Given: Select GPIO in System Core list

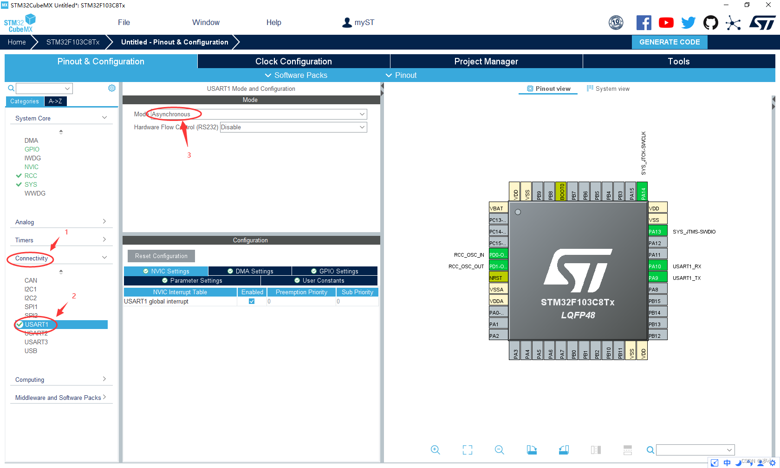Looking at the screenshot, I should [32, 149].
